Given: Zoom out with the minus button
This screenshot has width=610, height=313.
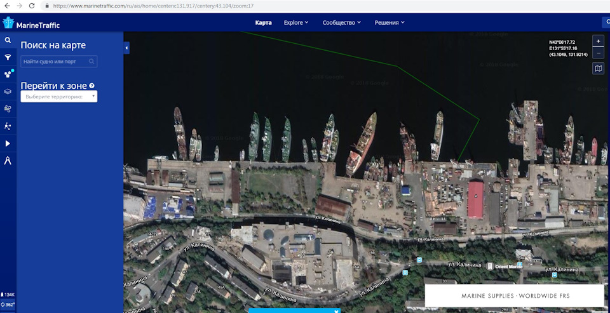Looking at the screenshot, I should click(599, 53).
